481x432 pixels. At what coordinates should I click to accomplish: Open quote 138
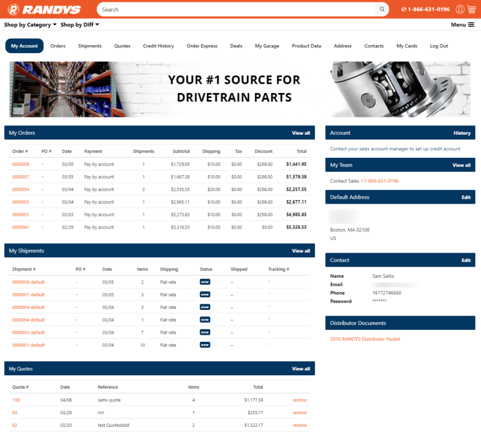click(16, 400)
